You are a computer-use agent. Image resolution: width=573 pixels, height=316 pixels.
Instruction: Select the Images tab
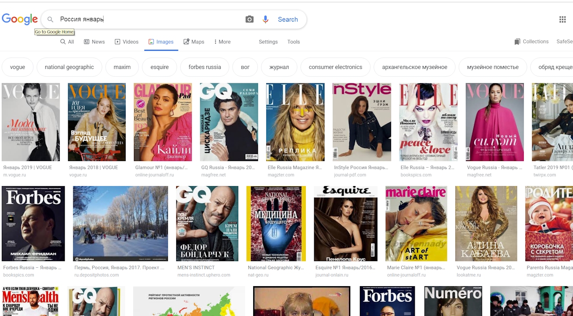[161, 42]
